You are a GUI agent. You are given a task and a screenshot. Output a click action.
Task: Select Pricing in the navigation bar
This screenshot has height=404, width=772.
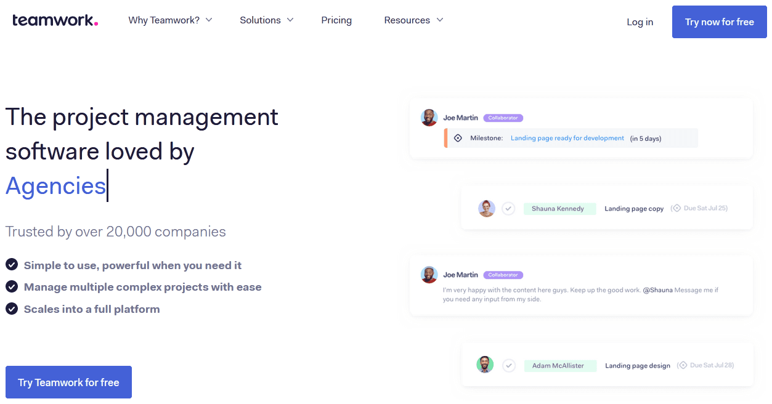click(x=336, y=20)
